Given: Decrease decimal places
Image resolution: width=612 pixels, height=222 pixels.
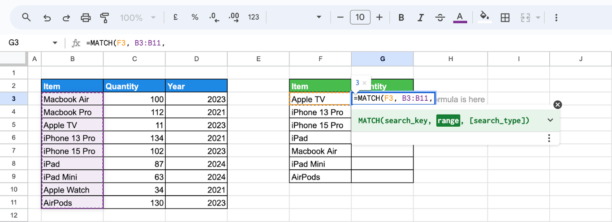Looking at the screenshot, I should (x=214, y=17).
